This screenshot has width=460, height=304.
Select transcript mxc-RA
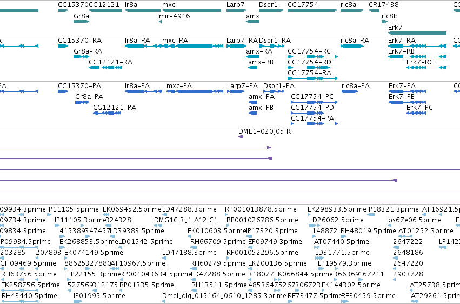coord(175,40)
